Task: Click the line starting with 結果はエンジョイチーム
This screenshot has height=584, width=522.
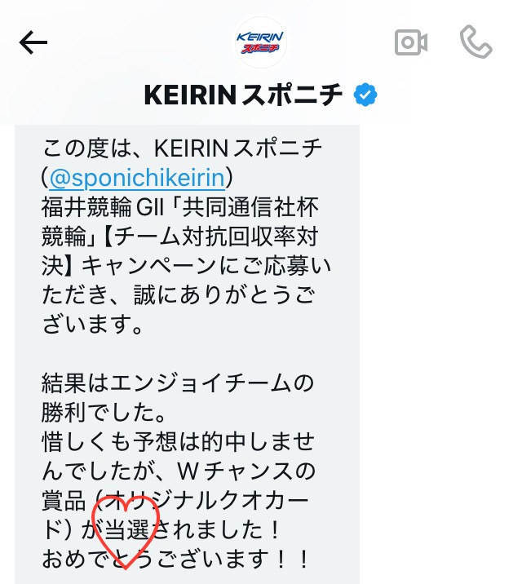Action: point(178,383)
